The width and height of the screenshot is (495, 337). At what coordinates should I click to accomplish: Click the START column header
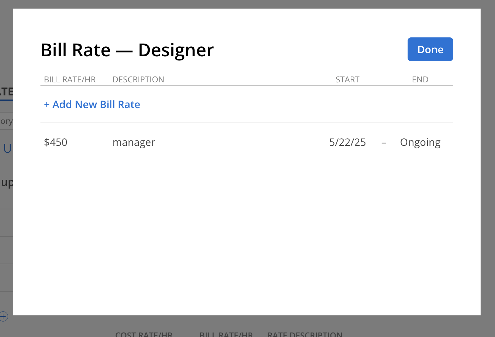pos(347,80)
